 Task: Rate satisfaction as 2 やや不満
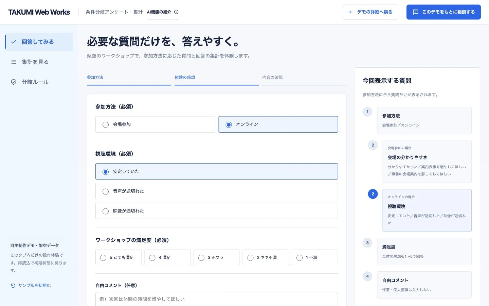click(x=266, y=257)
